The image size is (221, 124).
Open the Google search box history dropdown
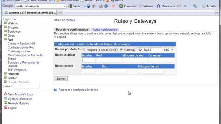coord(64,6)
